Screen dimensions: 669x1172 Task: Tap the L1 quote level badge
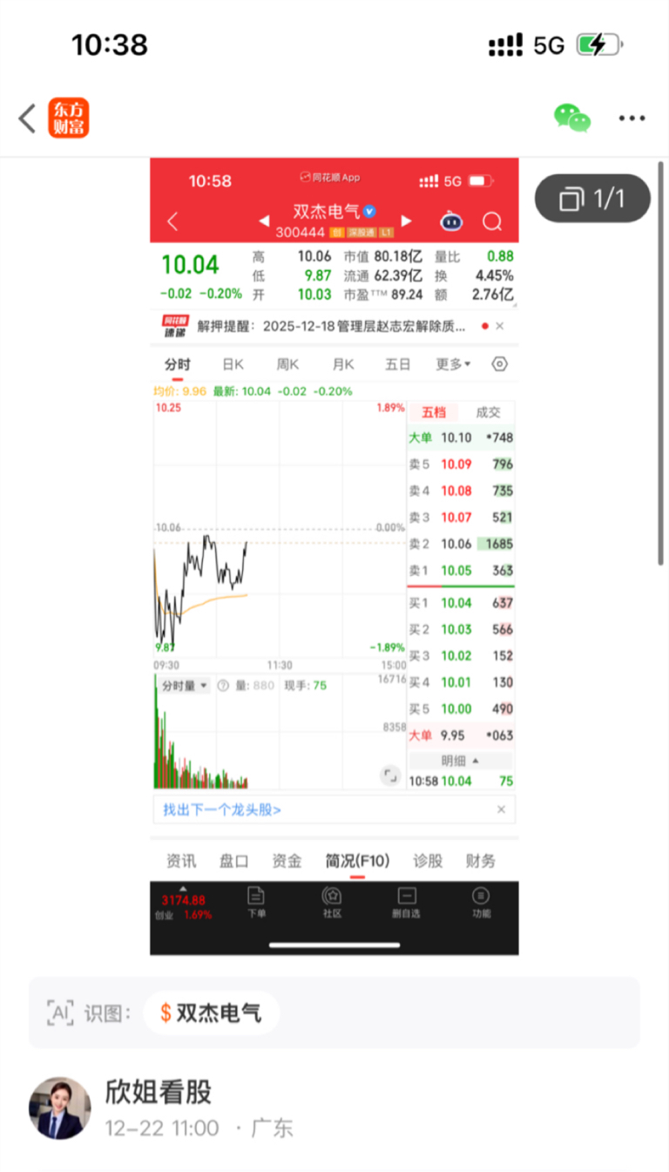(387, 233)
